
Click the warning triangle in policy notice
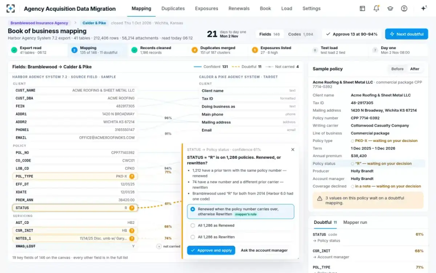319,199
